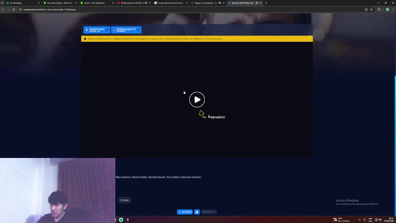The width and height of the screenshot is (396, 223).
Task: Click the site info icon left of the URL
Action: [20, 10]
